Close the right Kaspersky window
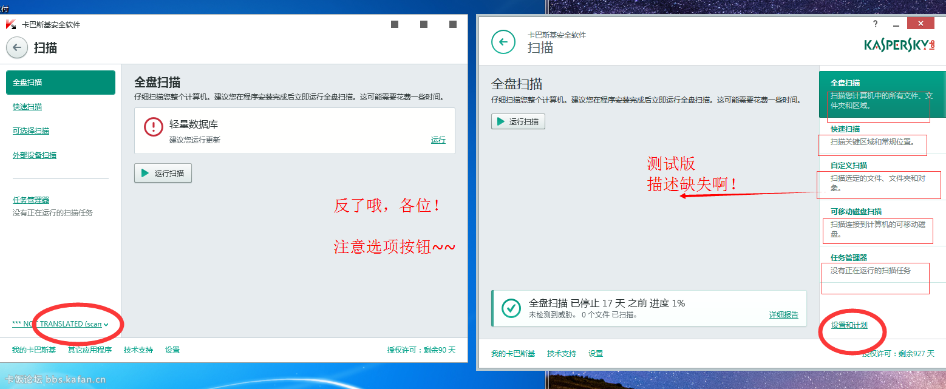This screenshot has width=946, height=389. coord(922,24)
